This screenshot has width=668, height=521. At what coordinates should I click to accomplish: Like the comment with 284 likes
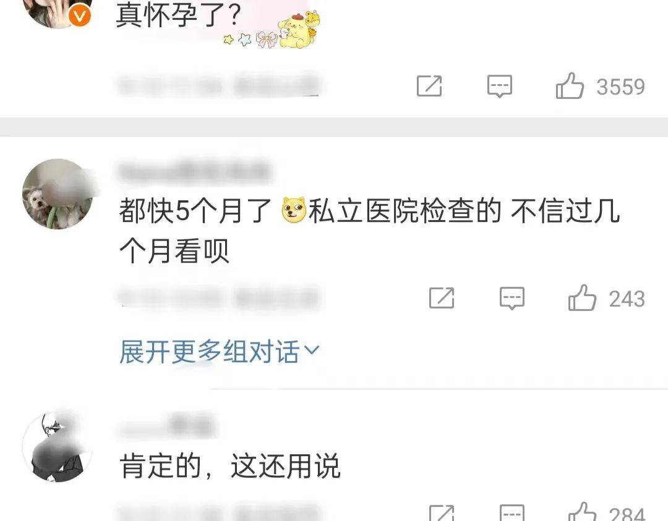pyautogui.click(x=581, y=512)
